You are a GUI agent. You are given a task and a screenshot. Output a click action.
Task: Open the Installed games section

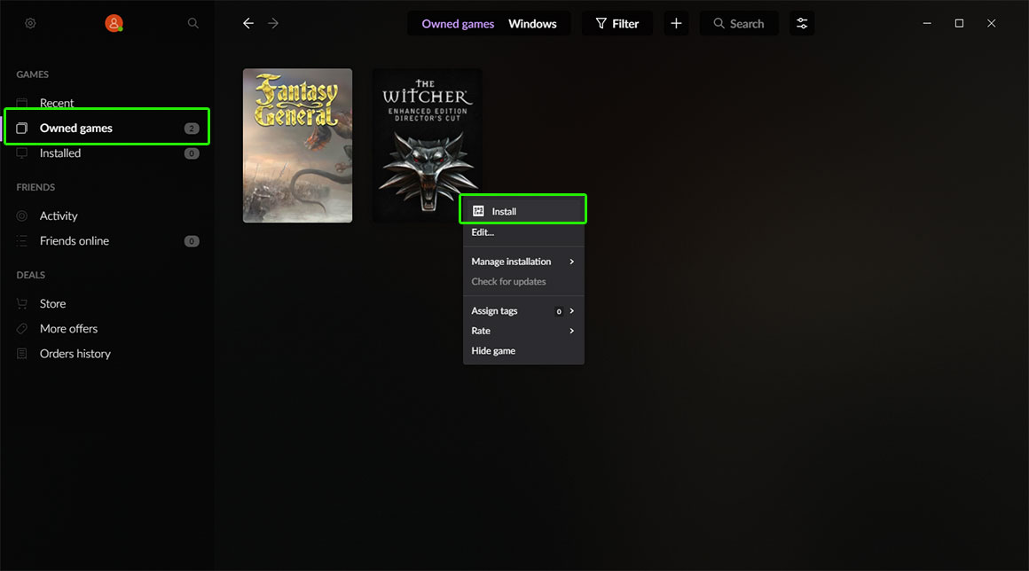click(59, 153)
